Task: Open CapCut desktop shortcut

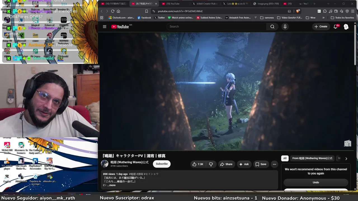Action: click(7, 178)
